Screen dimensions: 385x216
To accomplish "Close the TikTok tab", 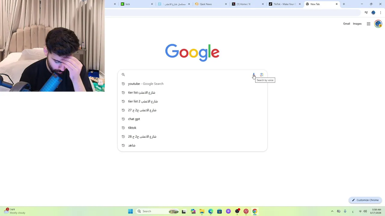I will [300, 4].
